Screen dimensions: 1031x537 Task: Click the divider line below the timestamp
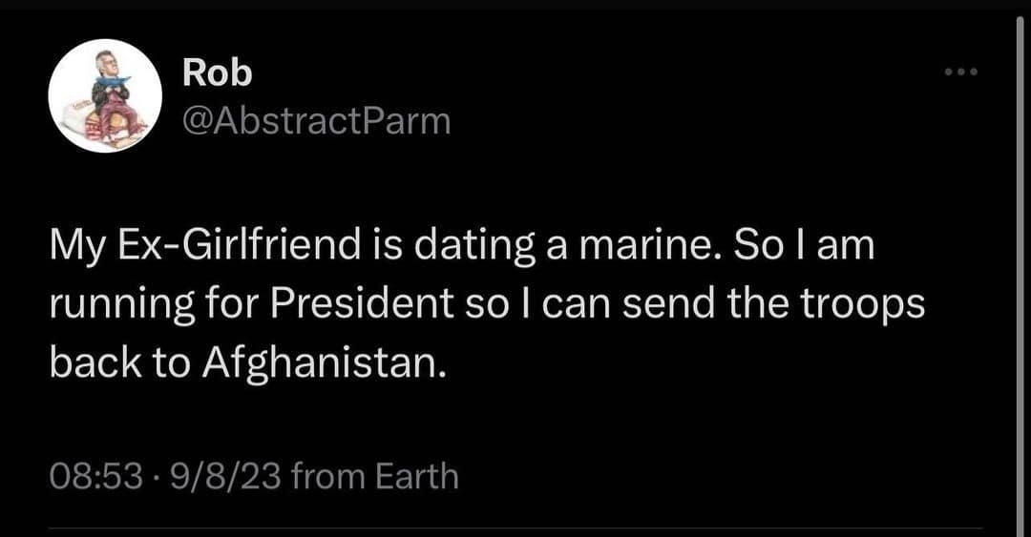coord(515,527)
